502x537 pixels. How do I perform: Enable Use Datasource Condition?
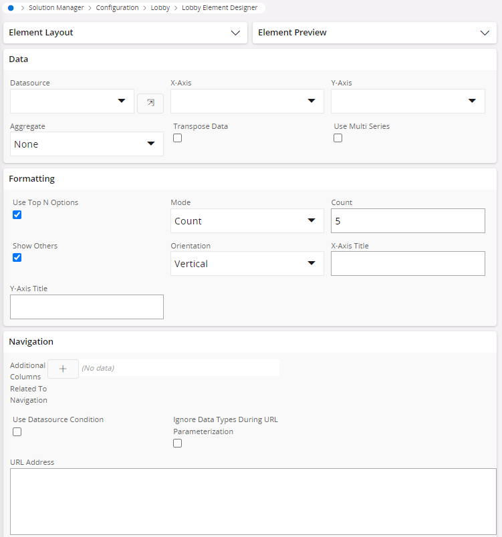[x=17, y=431]
